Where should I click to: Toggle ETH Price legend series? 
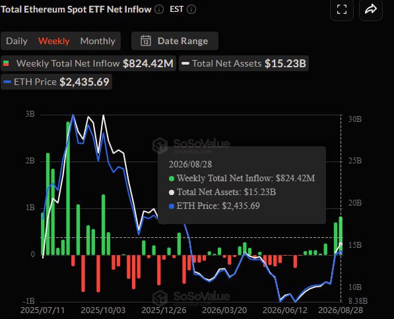tap(56, 82)
